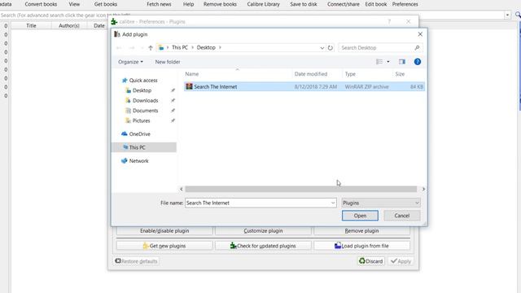Click Customize plugin in Preferences window
This screenshot has height=293, width=521.
(x=263, y=231)
